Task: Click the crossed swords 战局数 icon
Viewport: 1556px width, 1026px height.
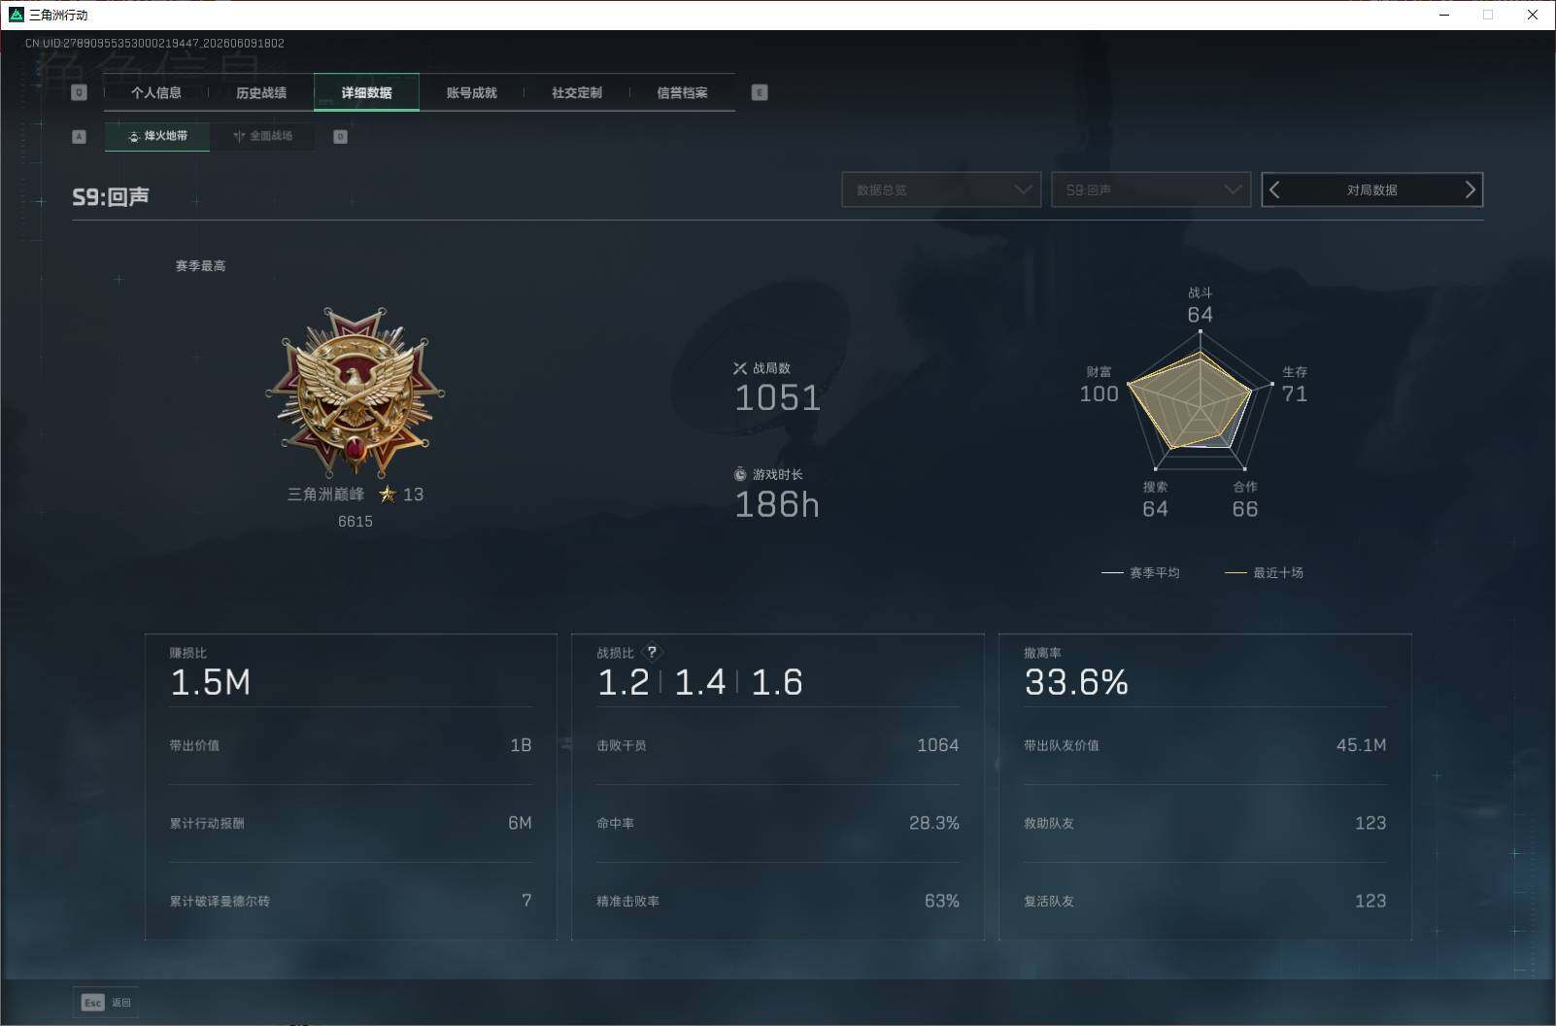Action: 740,368
